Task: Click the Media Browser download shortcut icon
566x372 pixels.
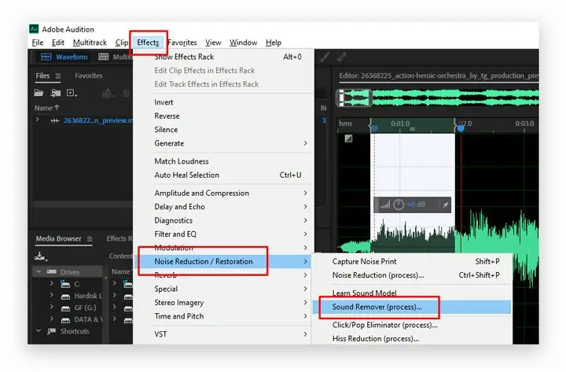Action: click(40, 256)
